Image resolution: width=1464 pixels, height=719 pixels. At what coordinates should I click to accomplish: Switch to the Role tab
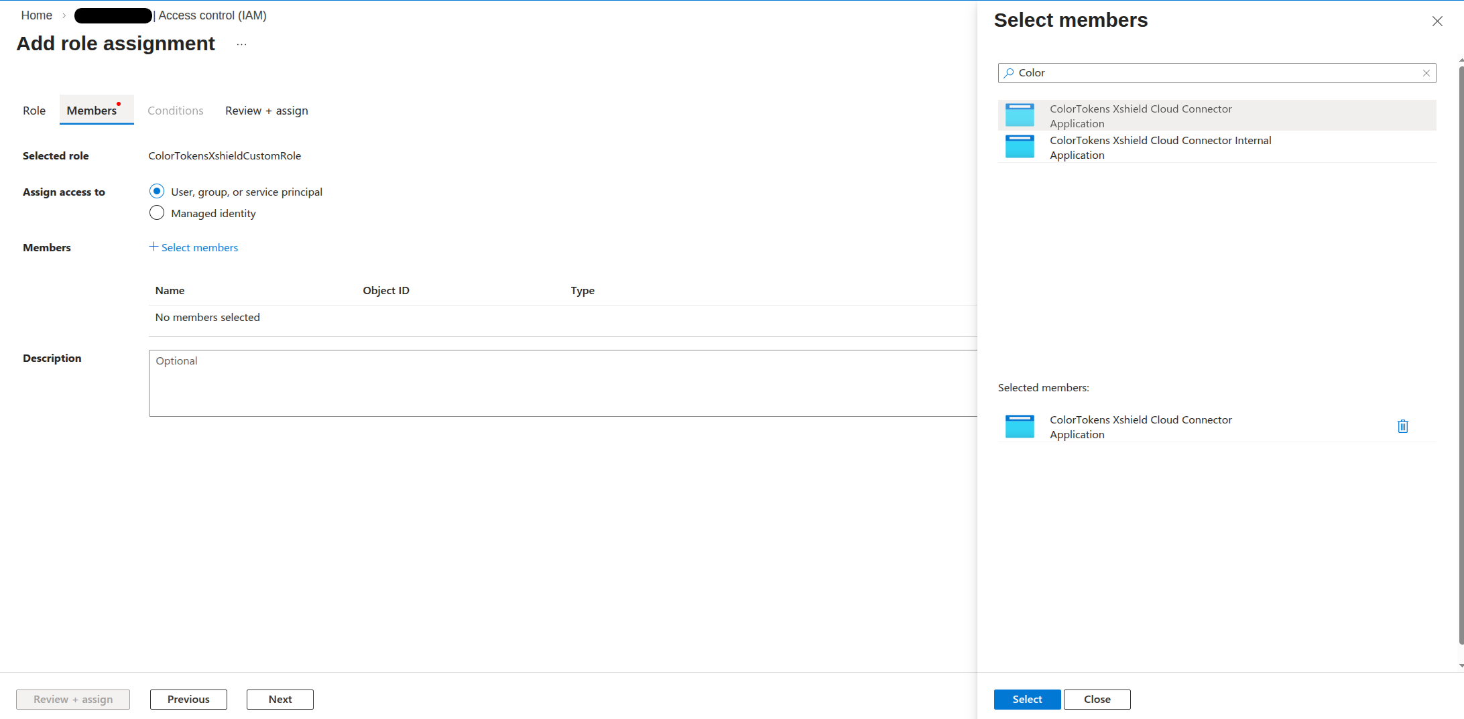(34, 110)
